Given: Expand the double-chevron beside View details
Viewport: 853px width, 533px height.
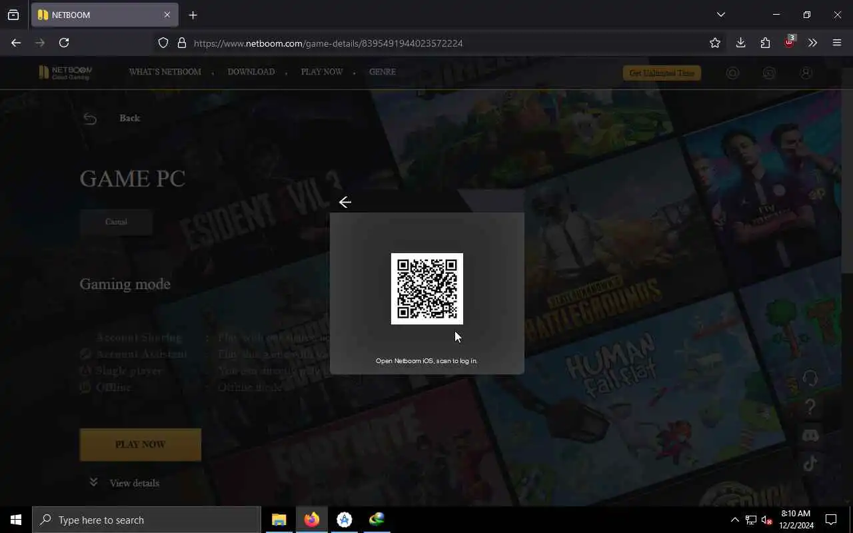Looking at the screenshot, I should [93, 482].
